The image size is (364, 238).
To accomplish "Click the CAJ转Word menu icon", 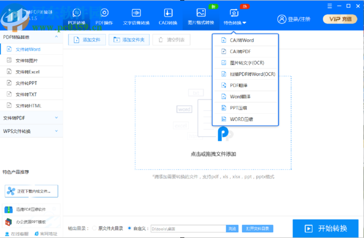I will tap(224, 40).
